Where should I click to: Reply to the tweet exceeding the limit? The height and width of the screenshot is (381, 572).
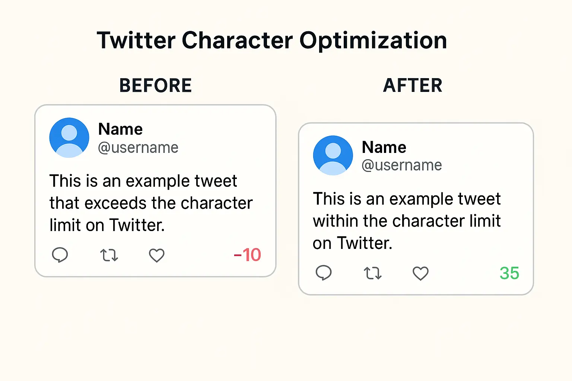60,255
